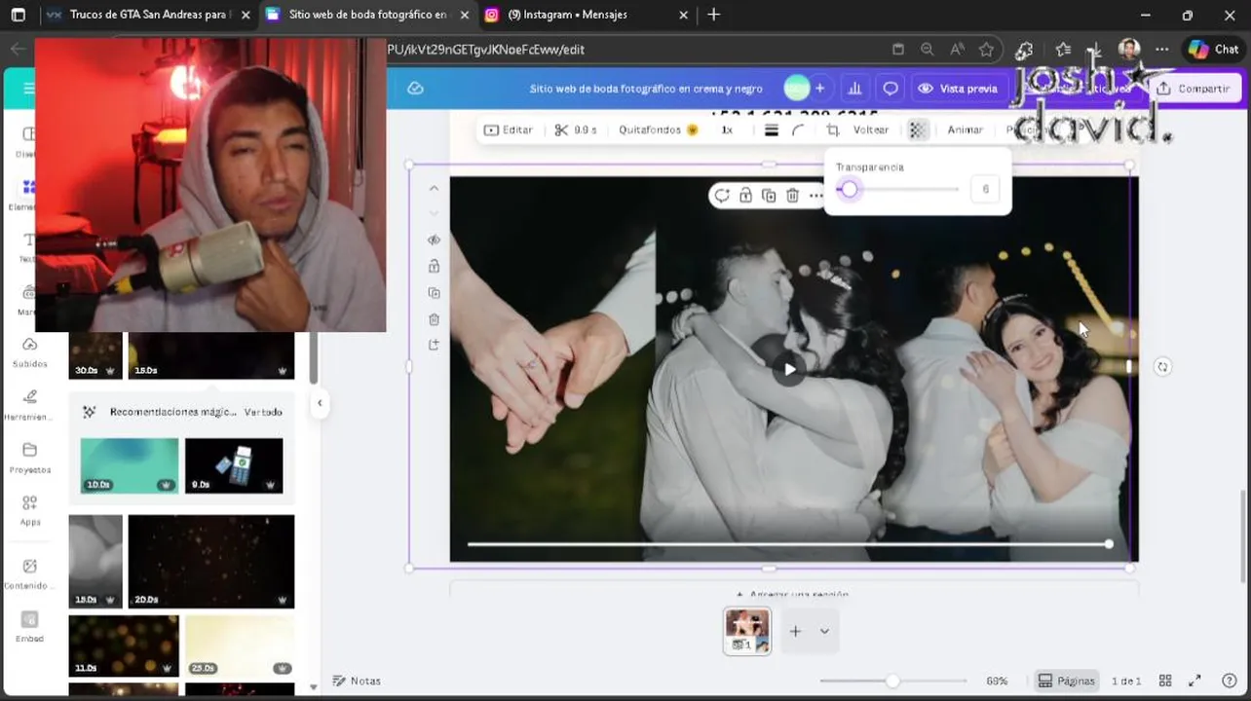
Task: Open the corner rounding icon
Action: click(x=798, y=129)
